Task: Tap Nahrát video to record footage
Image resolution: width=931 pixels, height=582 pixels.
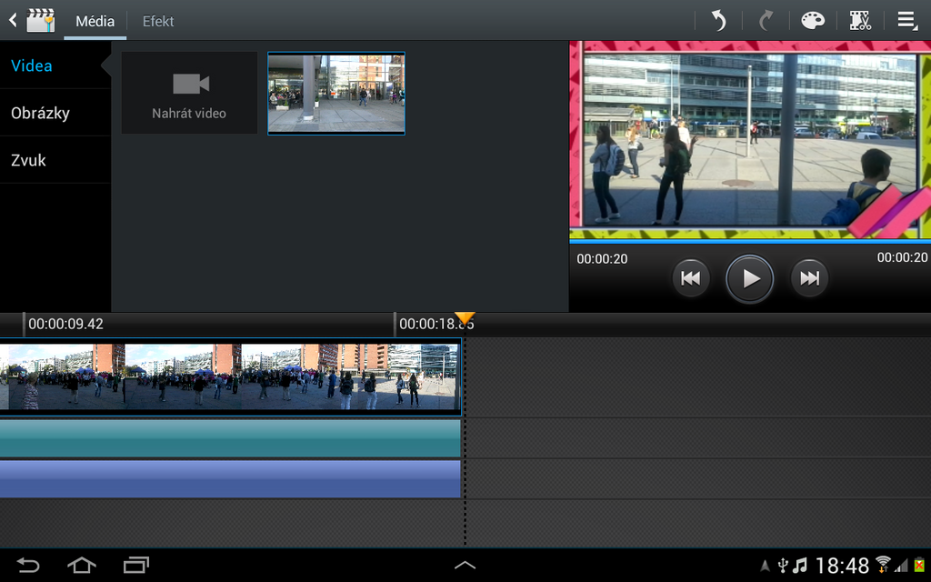Action: [x=188, y=93]
